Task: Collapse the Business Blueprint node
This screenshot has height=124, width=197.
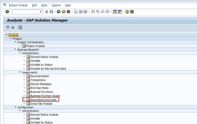Action: click(x=15, y=49)
